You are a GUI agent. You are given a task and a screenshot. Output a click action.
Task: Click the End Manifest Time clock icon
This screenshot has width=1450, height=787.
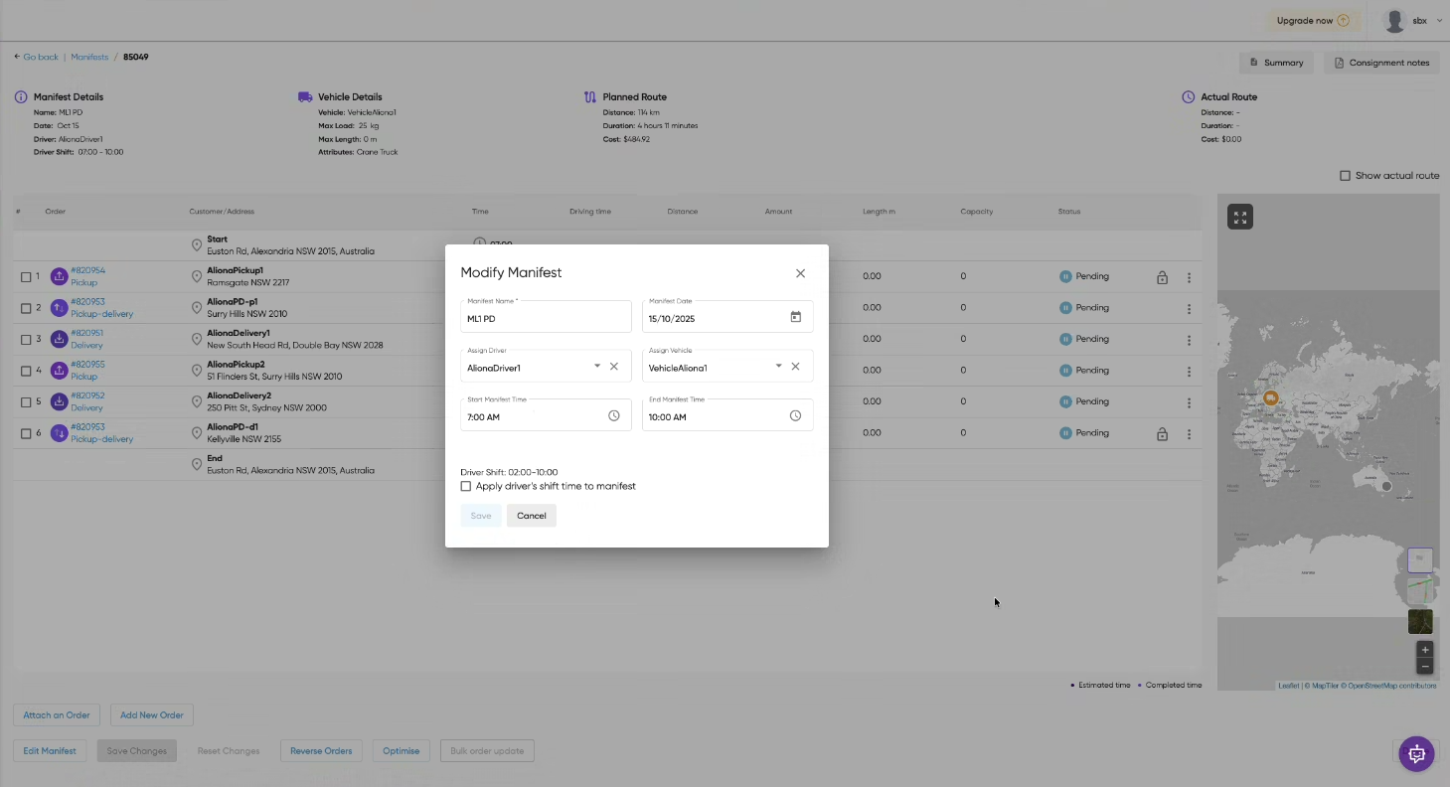pyautogui.click(x=795, y=416)
